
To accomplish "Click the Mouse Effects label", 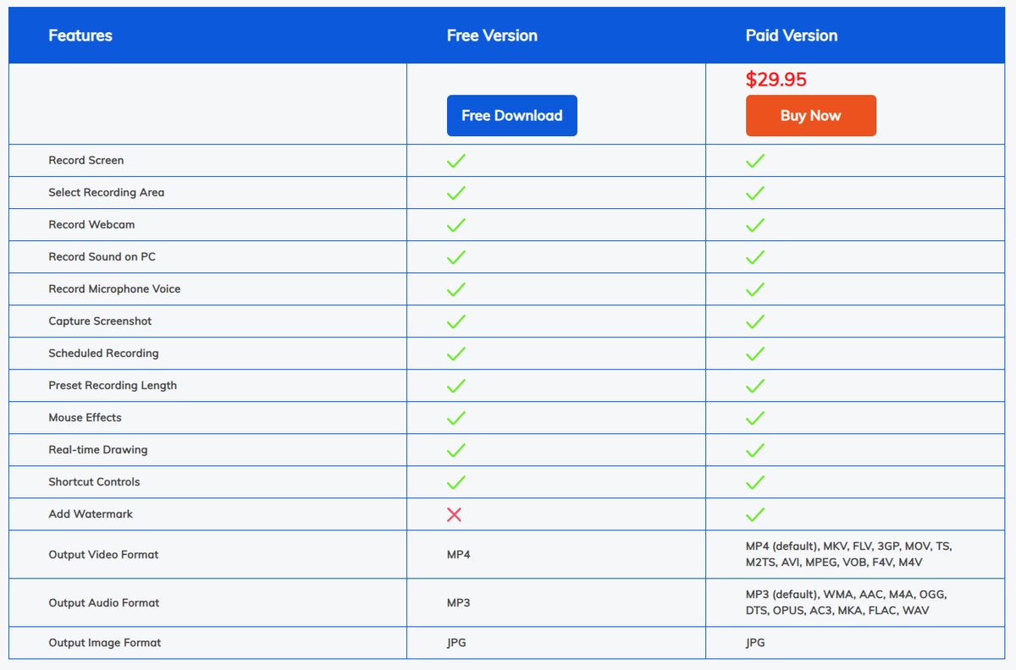I will click(x=85, y=418).
